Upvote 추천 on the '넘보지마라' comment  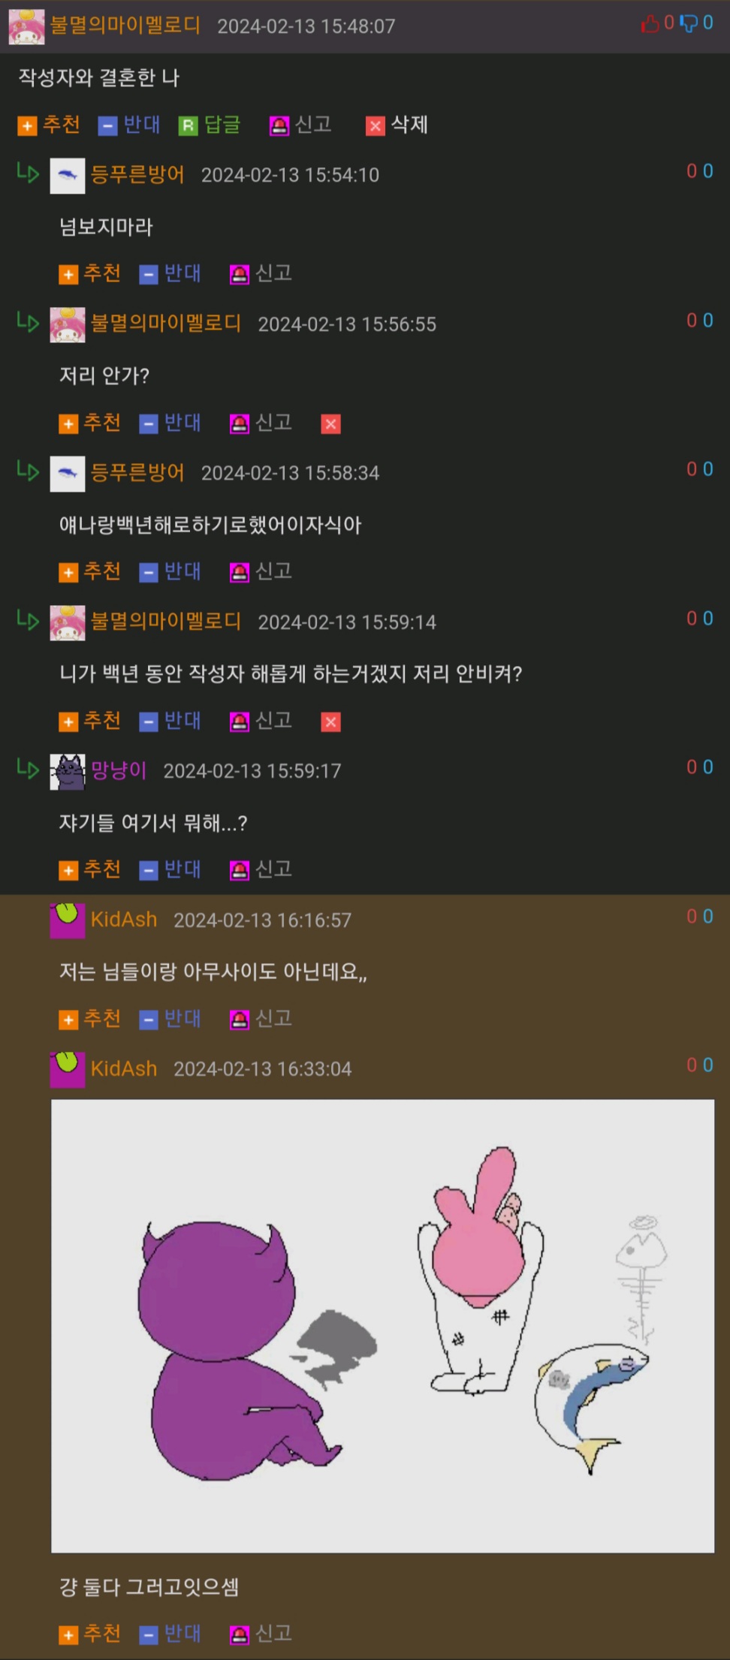90,273
